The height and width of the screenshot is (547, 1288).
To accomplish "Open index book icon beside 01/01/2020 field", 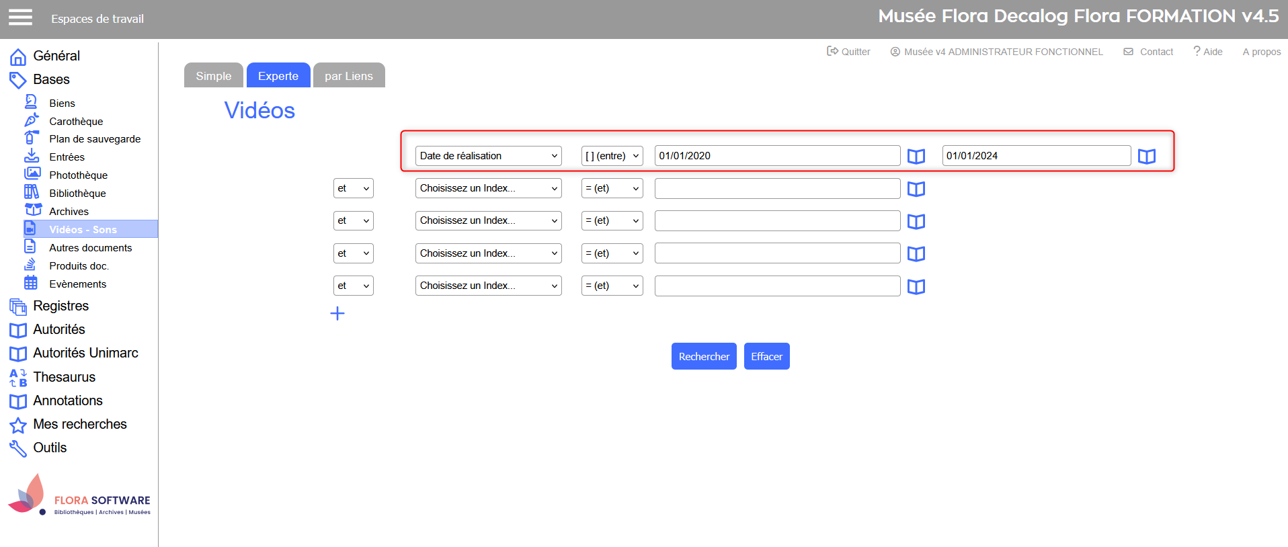I will point(916,157).
